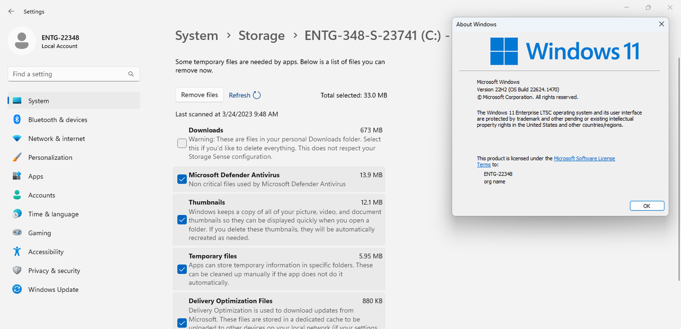The height and width of the screenshot is (329, 681).
Task: Click the org name text in dialog
Action: coord(494,181)
